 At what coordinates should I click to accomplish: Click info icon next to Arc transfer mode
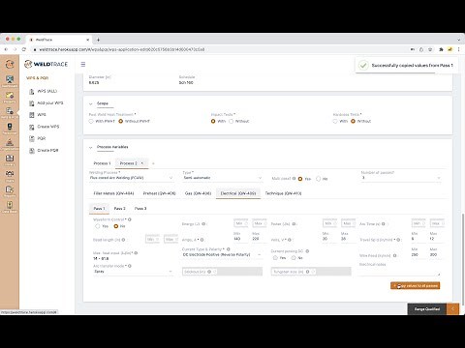pyautogui.click(x=130, y=266)
